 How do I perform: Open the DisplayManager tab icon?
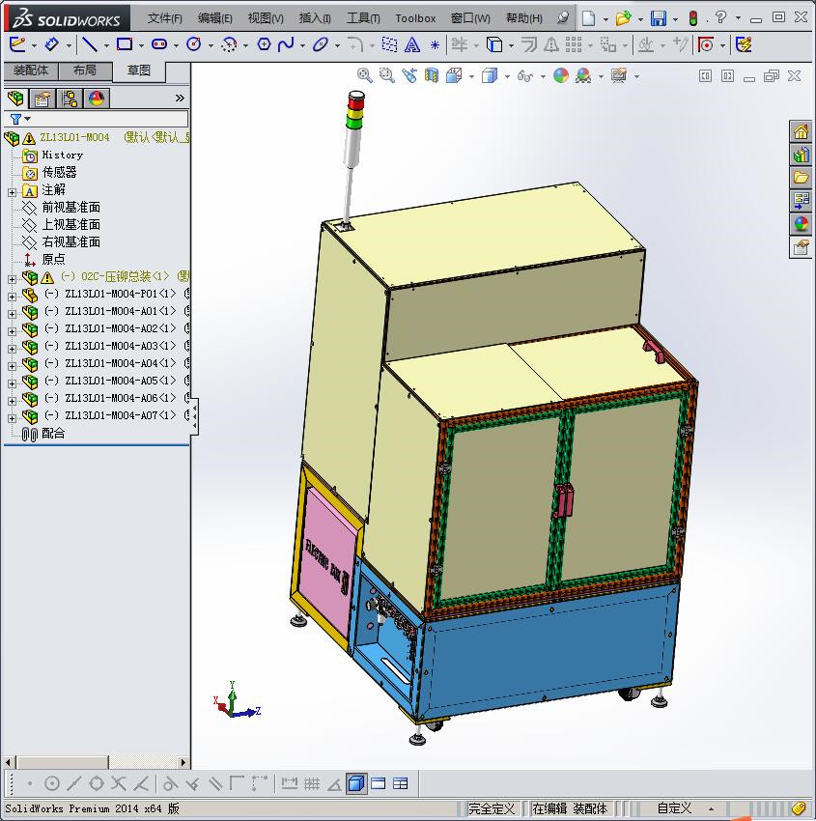pyautogui.click(x=97, y=98)
